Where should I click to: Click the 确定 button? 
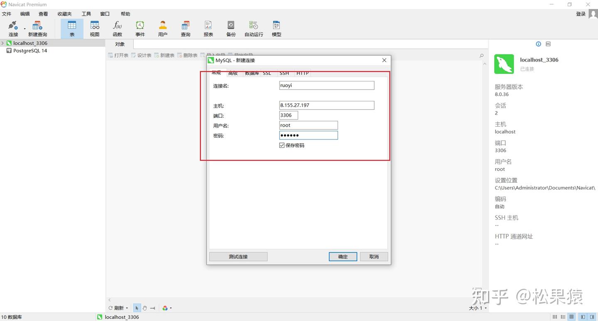click(x=343, y=257)
